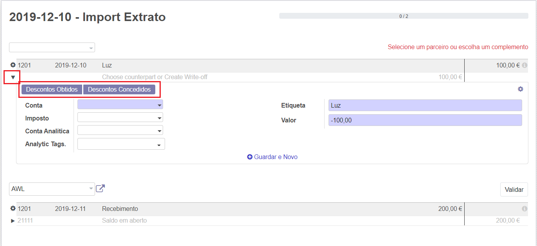Click gear icon beside the Recebimento line
This screenshot has height=246, width=537.
(13, 209)
